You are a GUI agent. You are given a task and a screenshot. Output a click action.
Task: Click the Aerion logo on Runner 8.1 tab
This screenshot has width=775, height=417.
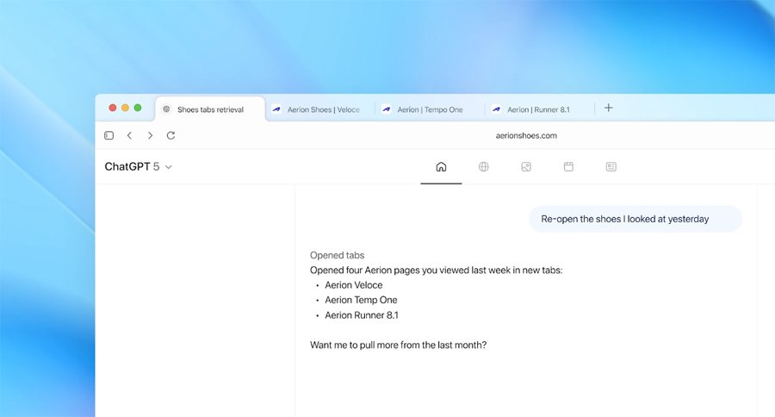496,109
